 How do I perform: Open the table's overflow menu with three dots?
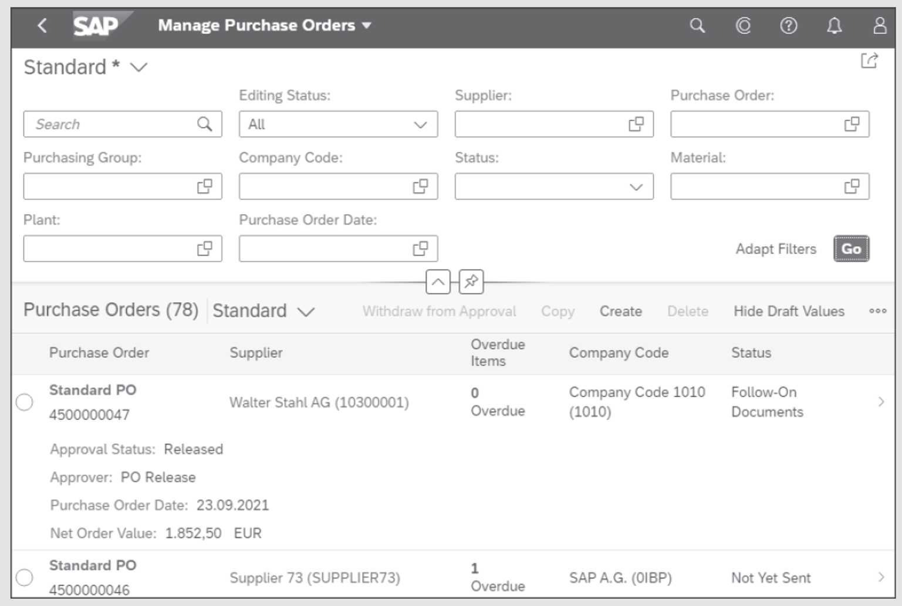[x=878, y=312]
